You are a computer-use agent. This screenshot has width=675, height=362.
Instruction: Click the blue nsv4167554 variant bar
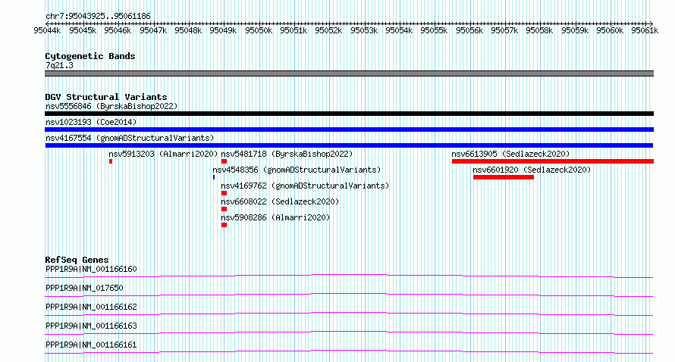349,145
